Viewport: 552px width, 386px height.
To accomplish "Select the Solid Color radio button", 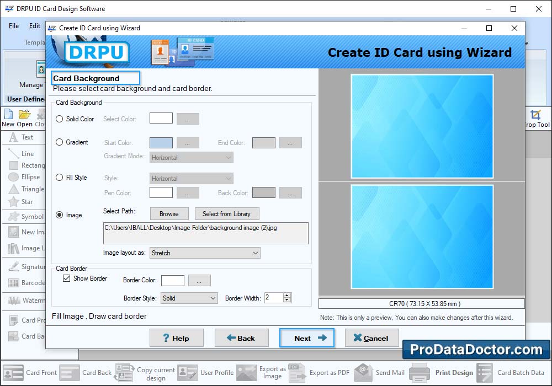I will click(x=60, y=119).
